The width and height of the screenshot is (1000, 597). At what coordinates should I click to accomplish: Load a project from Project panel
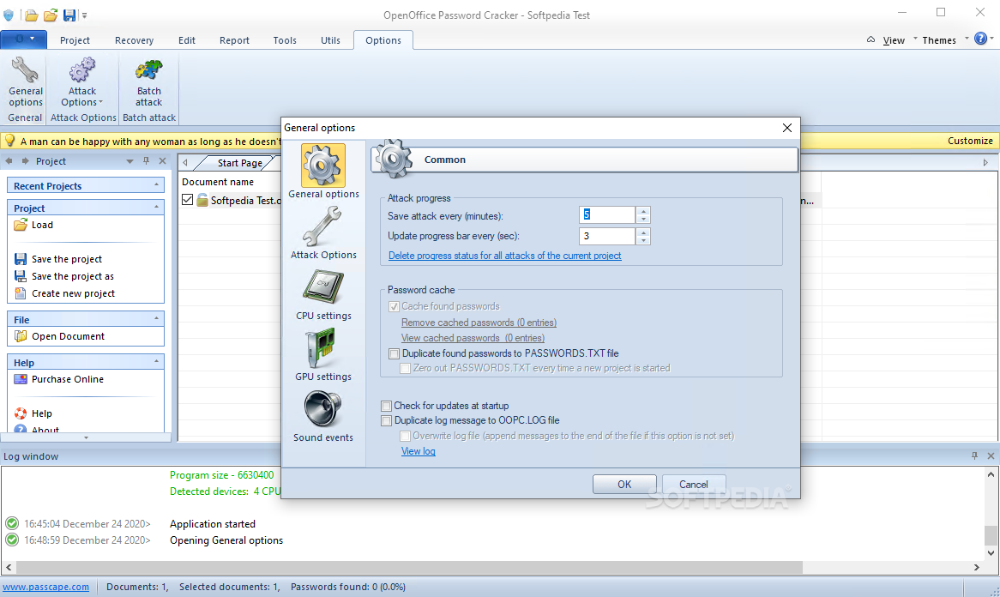(33, 225)
